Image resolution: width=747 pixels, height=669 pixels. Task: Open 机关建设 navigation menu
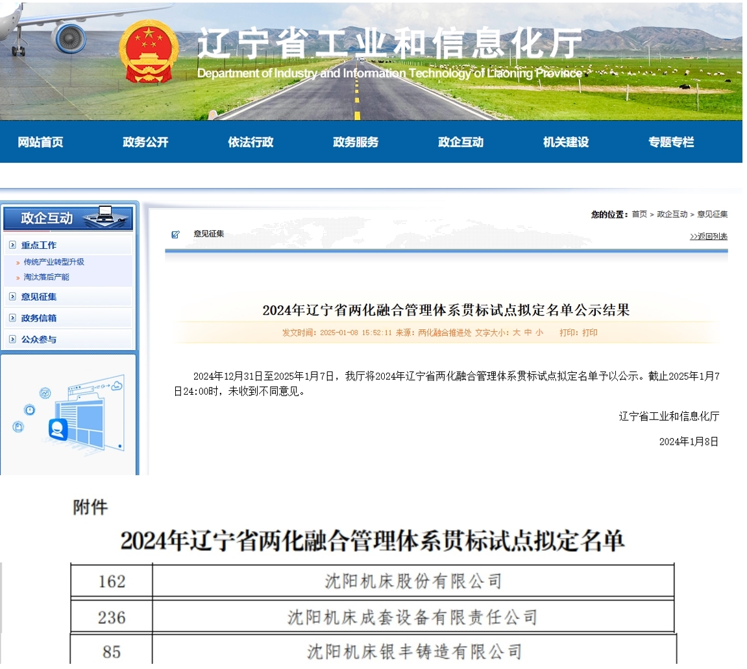[x=566, y=142]
